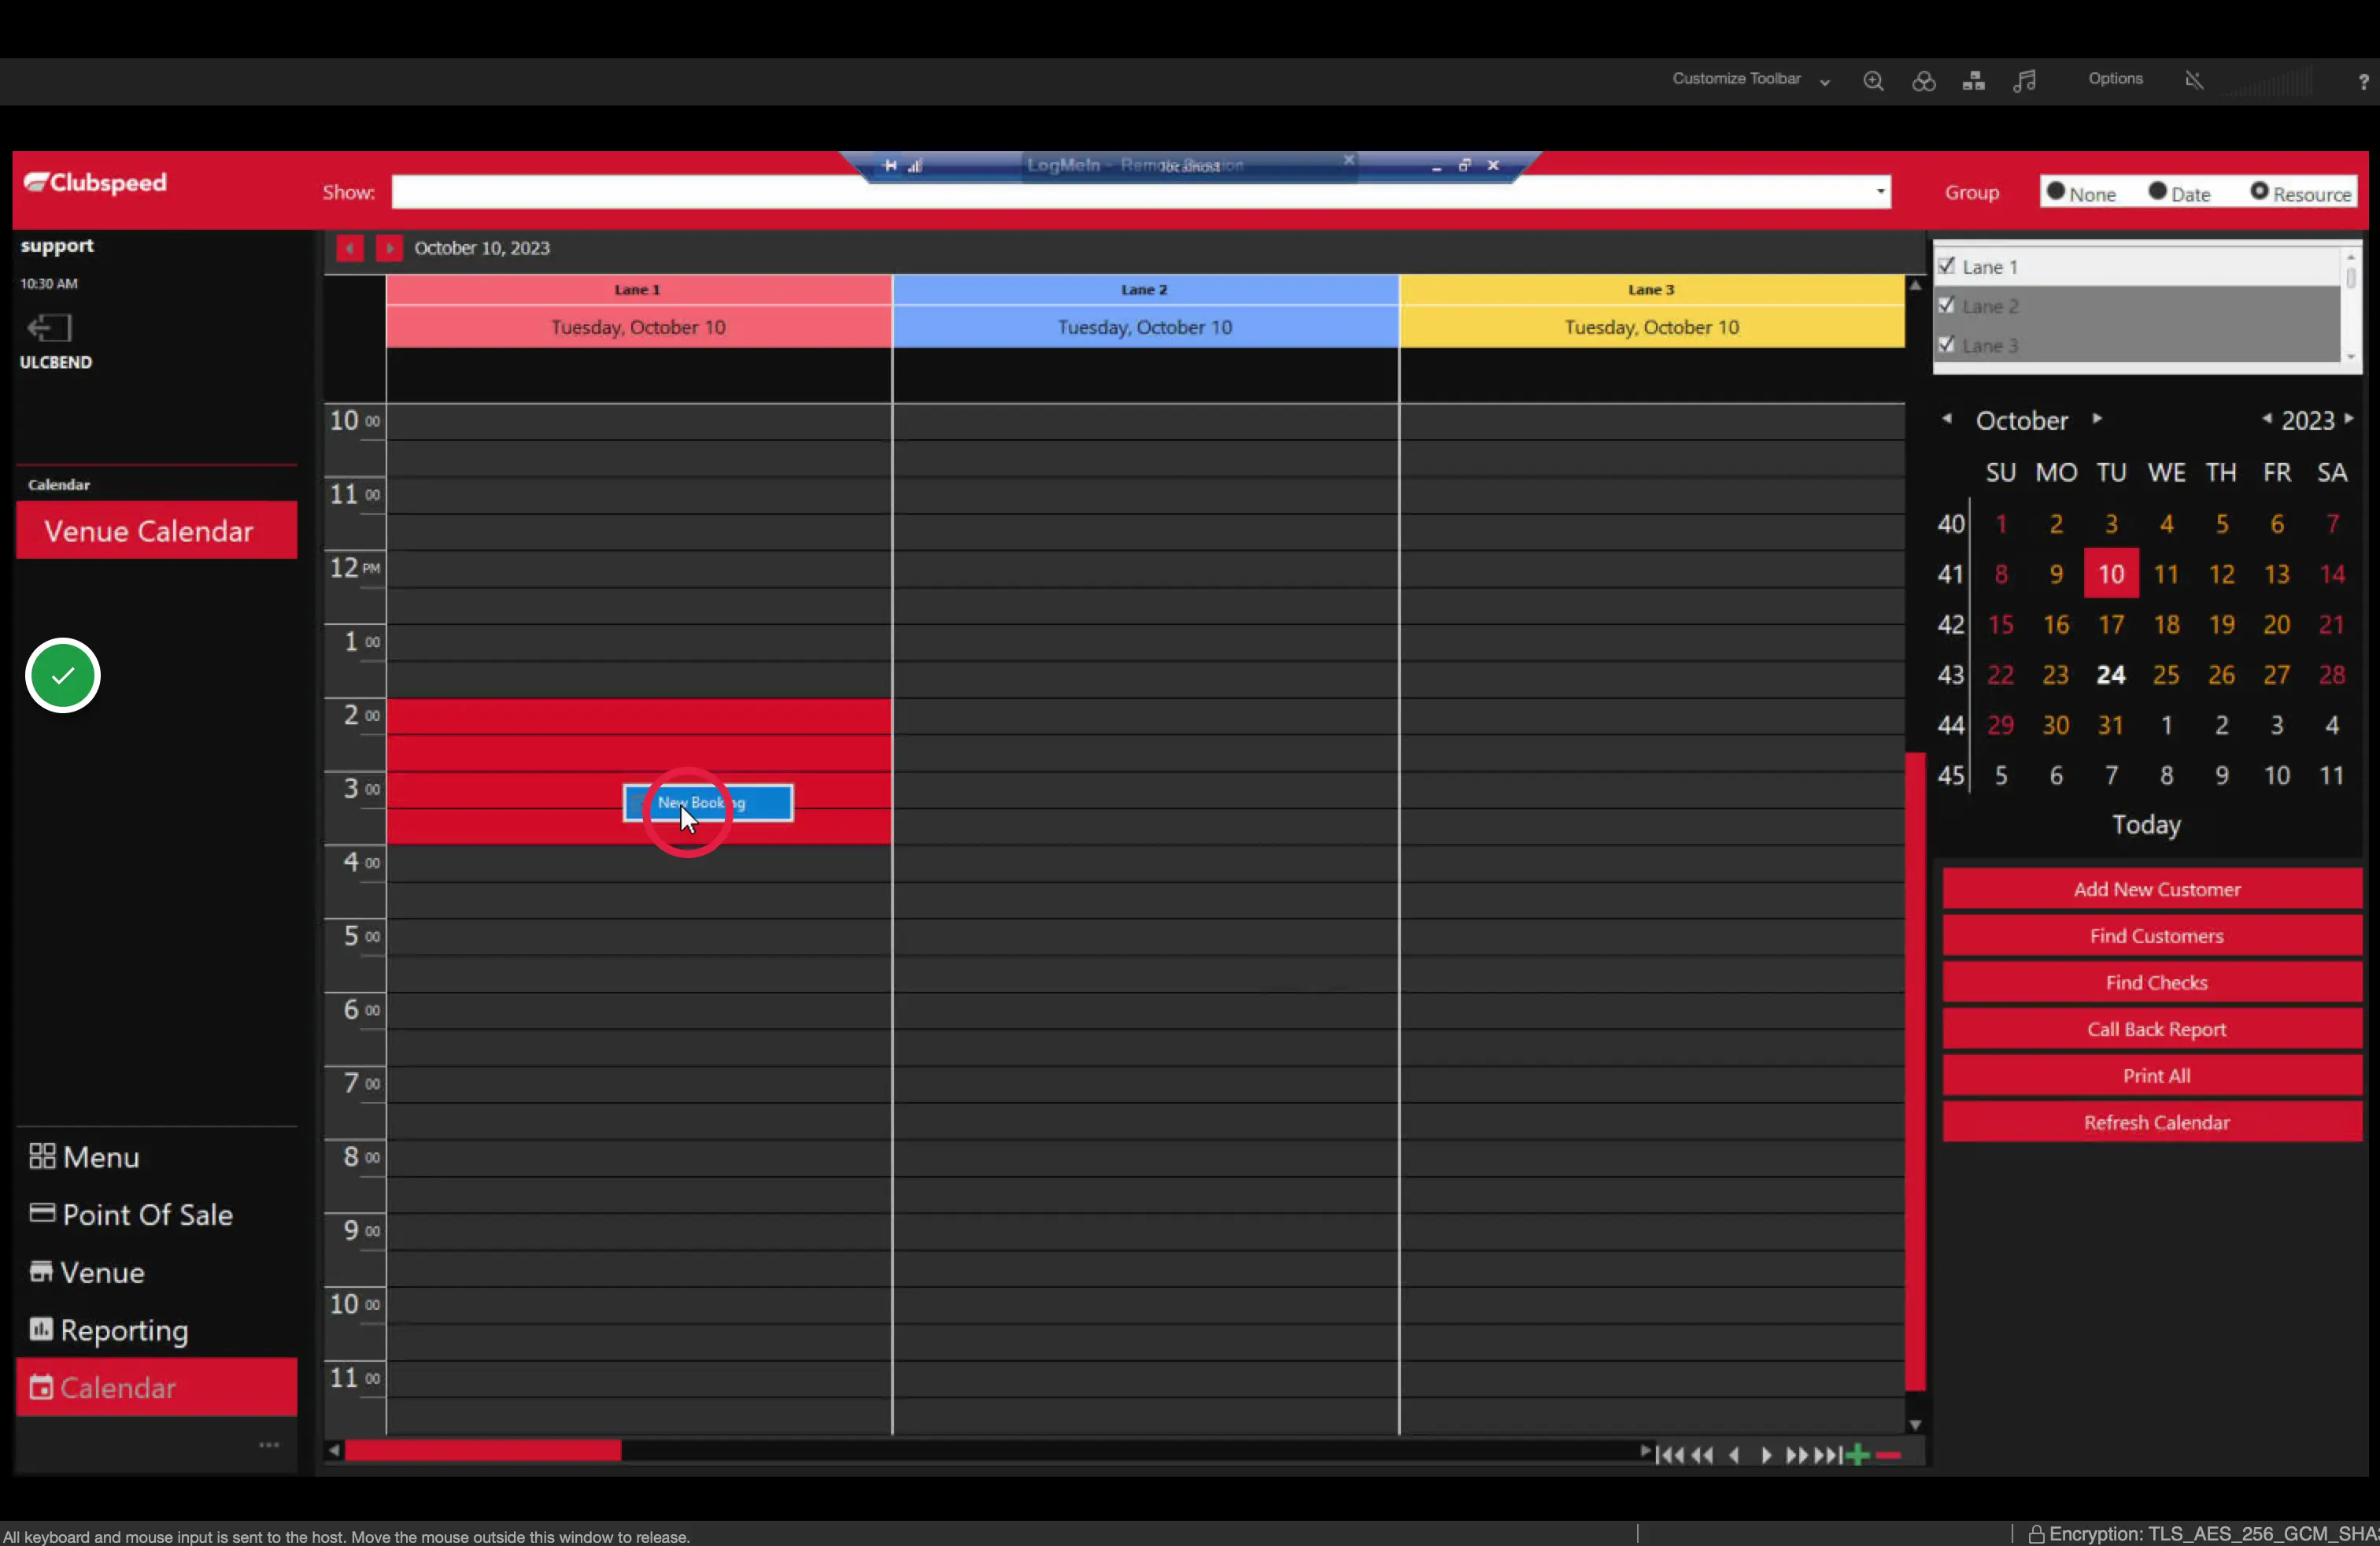
Task: Click Print All button
Action: [2152, 1076]
